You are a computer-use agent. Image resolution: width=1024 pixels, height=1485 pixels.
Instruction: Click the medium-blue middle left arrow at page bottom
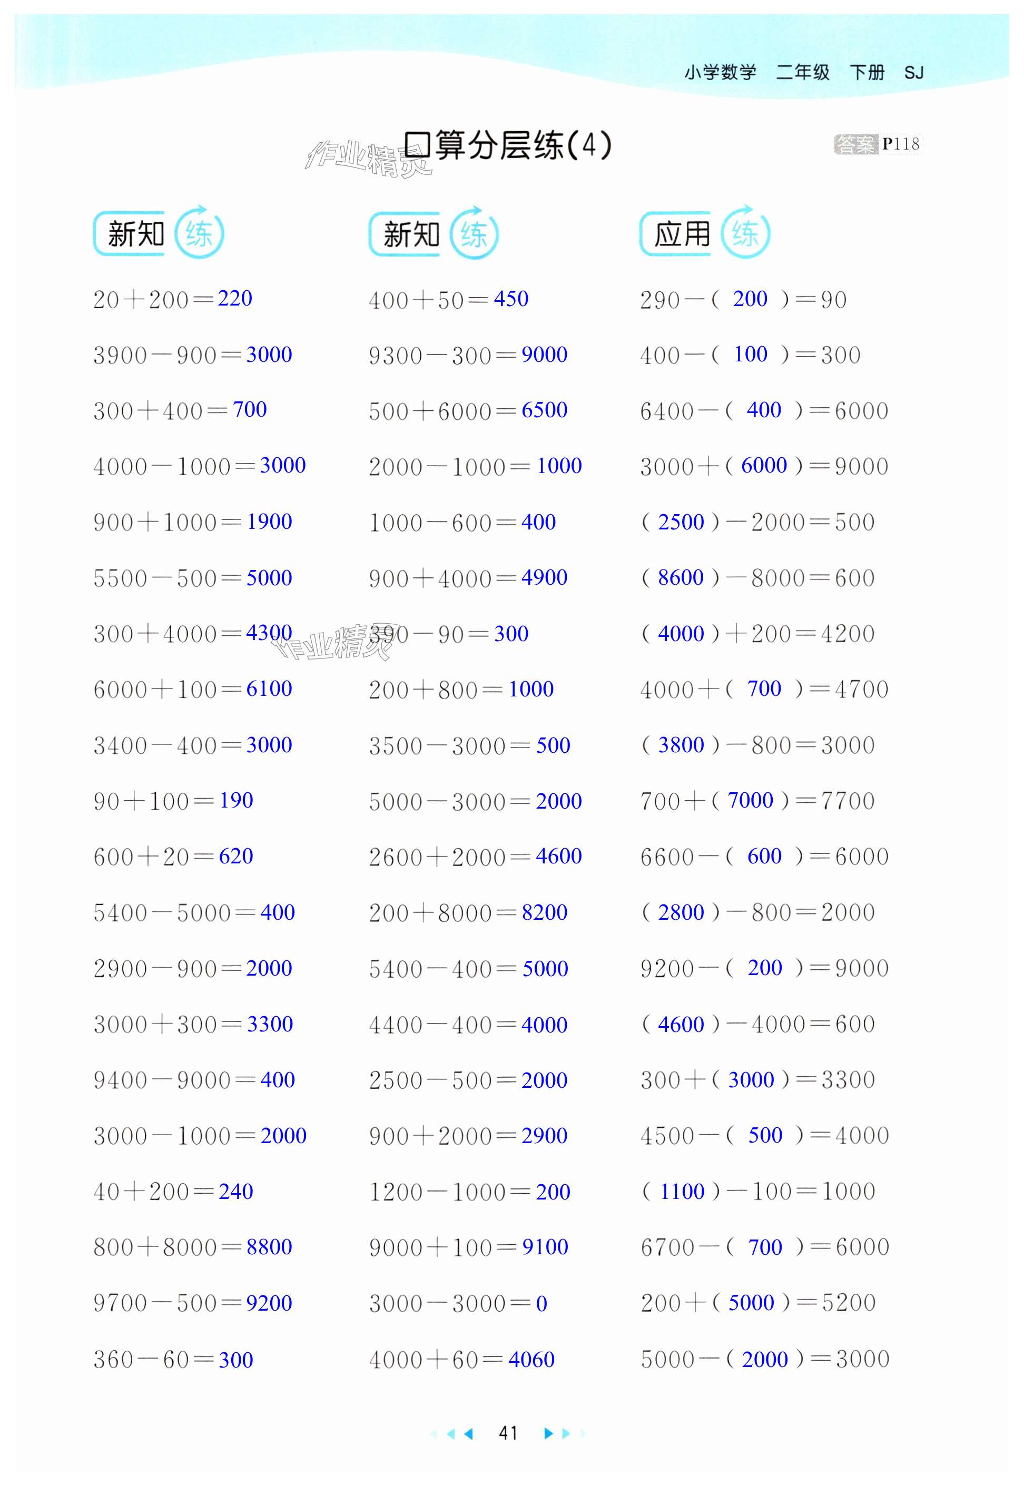click(x=452, y=1434)
